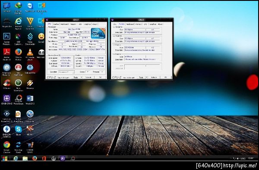Launch PhotoScape from the desktop
Screen dimensions: 259x170
18,100
